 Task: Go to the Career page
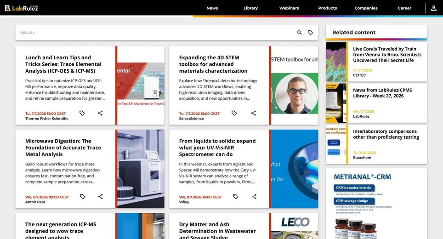(404, 8)
